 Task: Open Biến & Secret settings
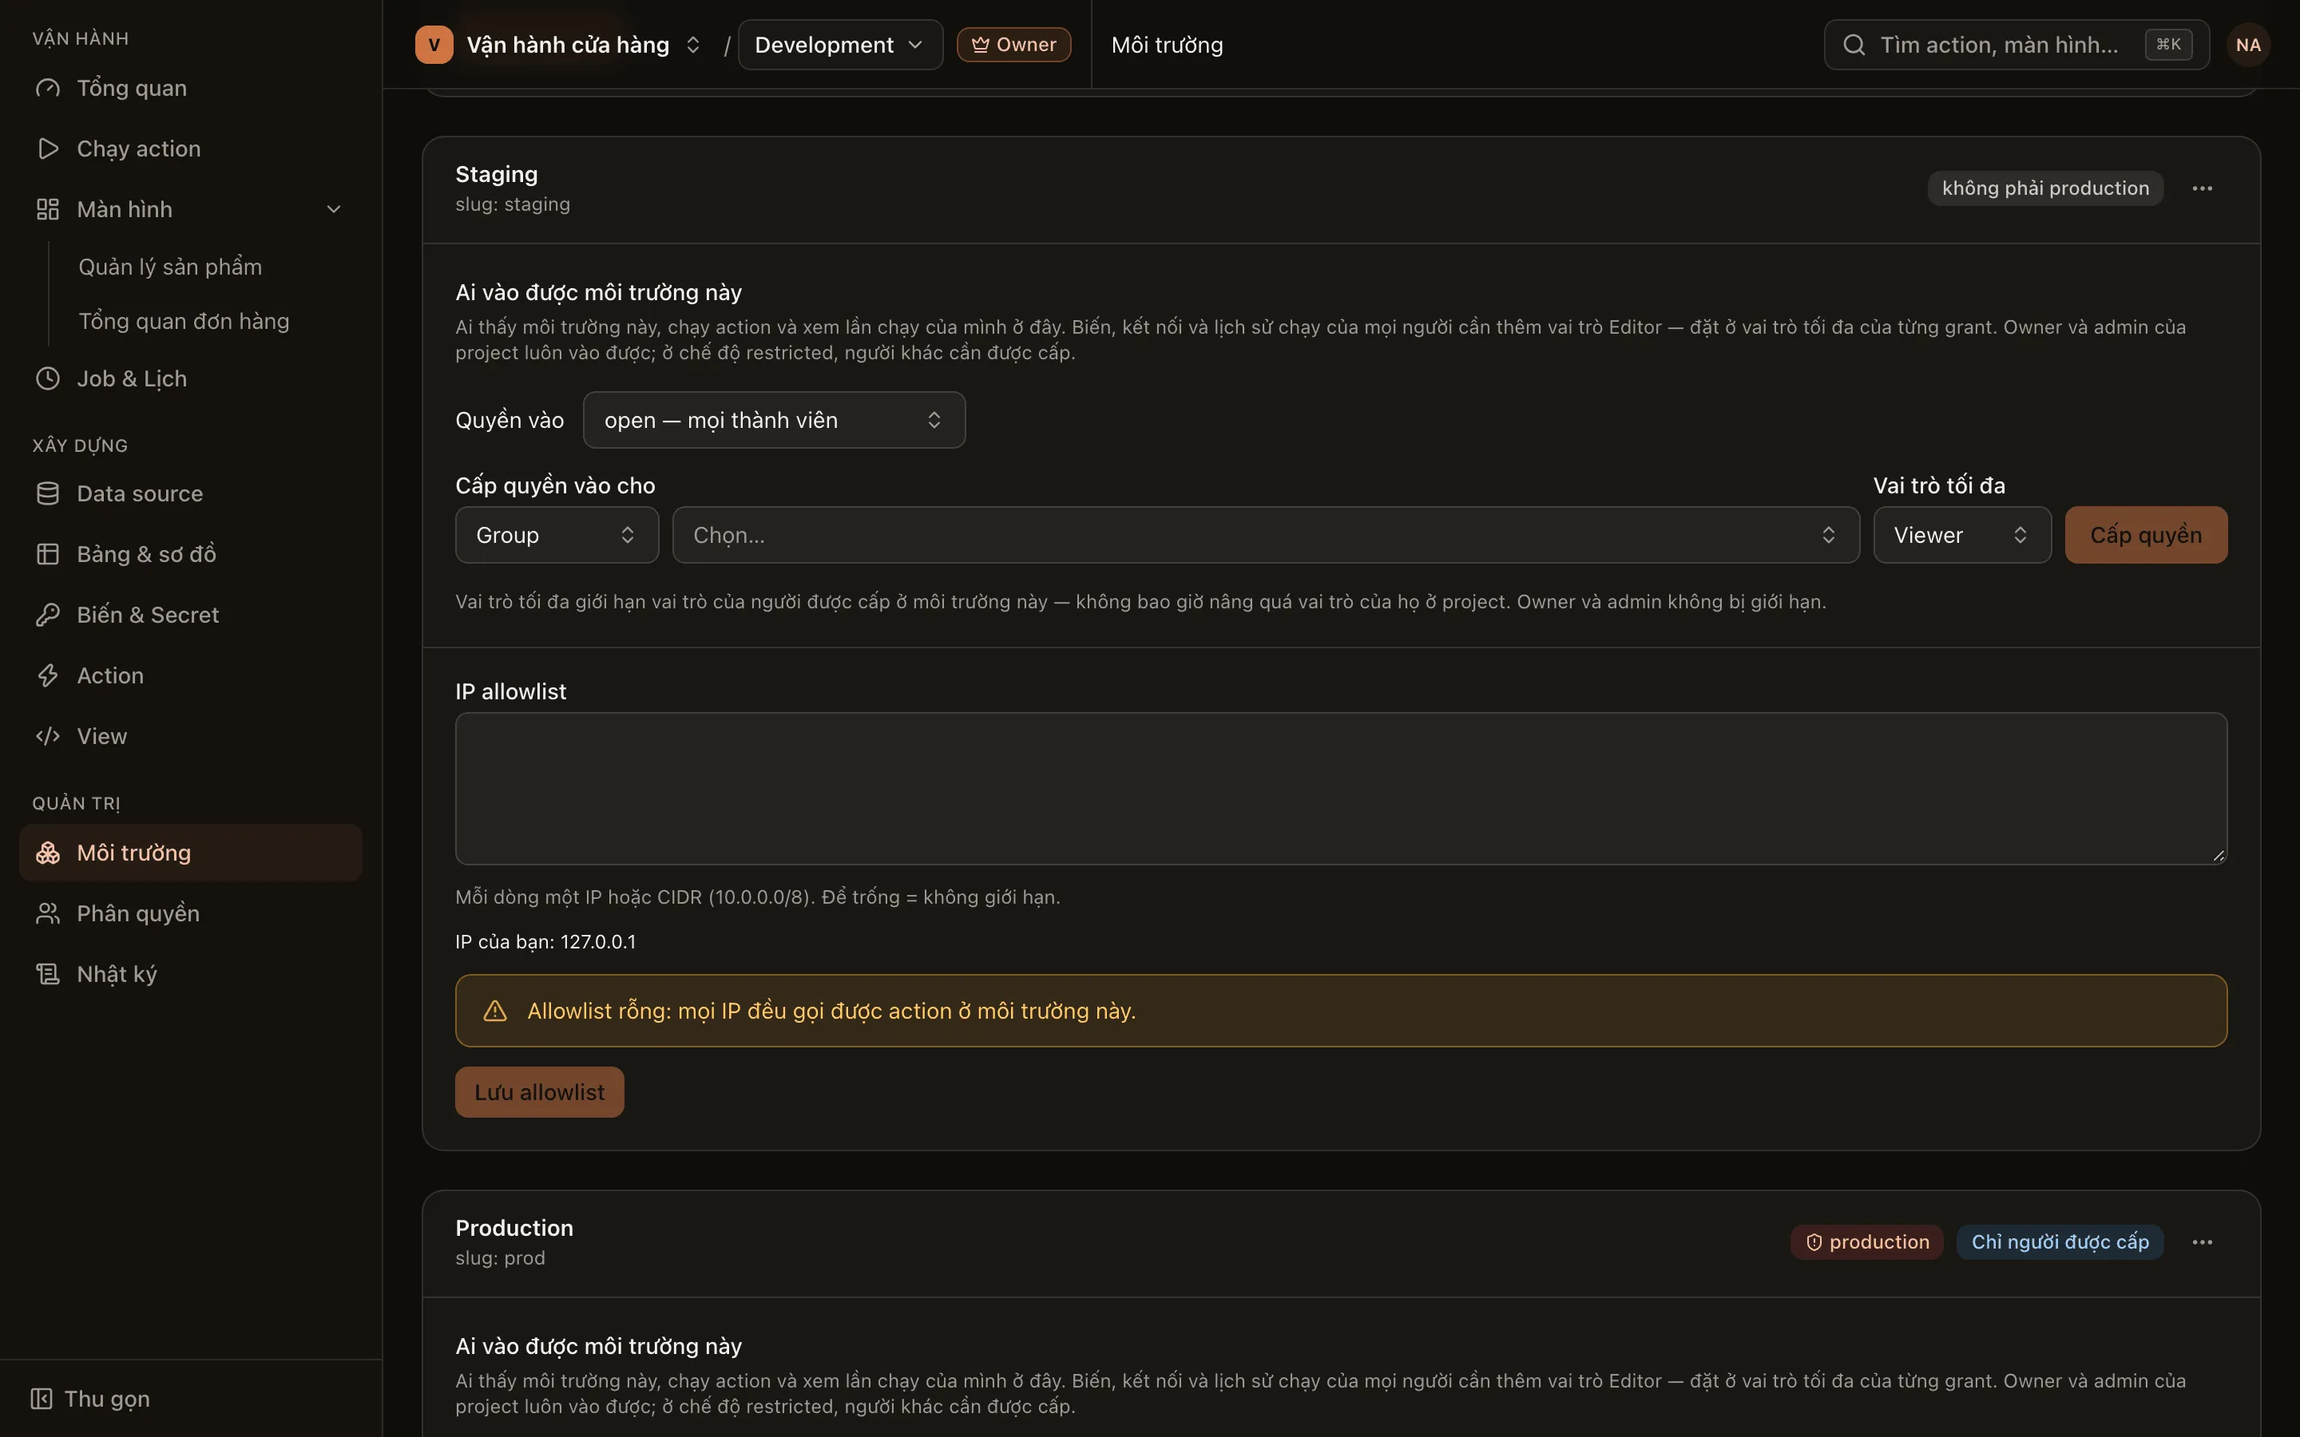pyautogui.click(x=190, y=615)
